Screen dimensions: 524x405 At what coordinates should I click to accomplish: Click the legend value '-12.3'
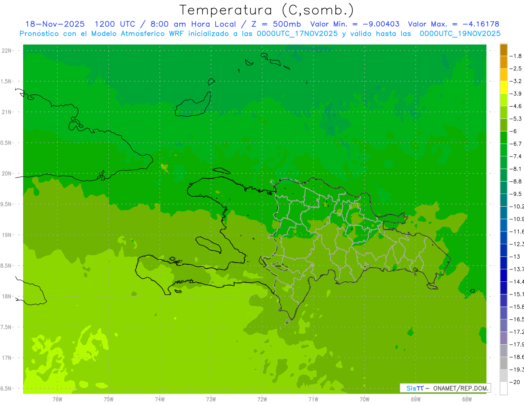pos(517,244)
